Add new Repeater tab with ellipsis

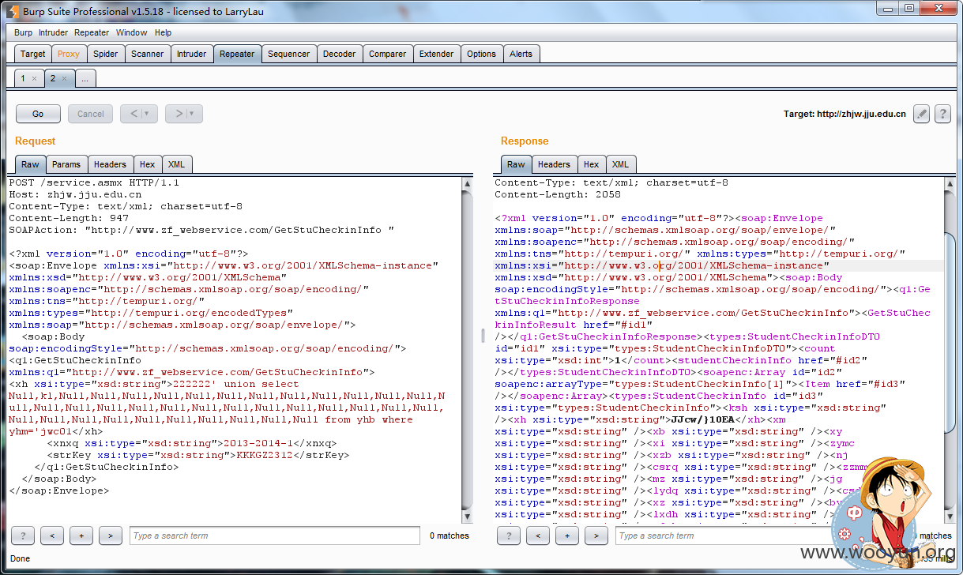85,78
